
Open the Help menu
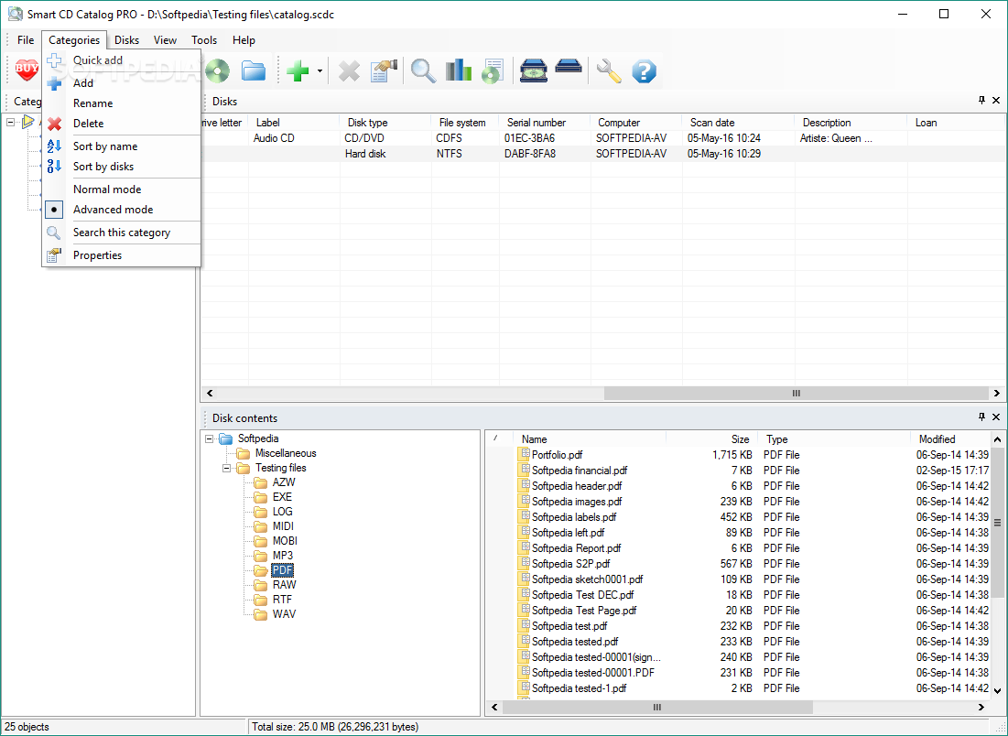click(244, 40)
